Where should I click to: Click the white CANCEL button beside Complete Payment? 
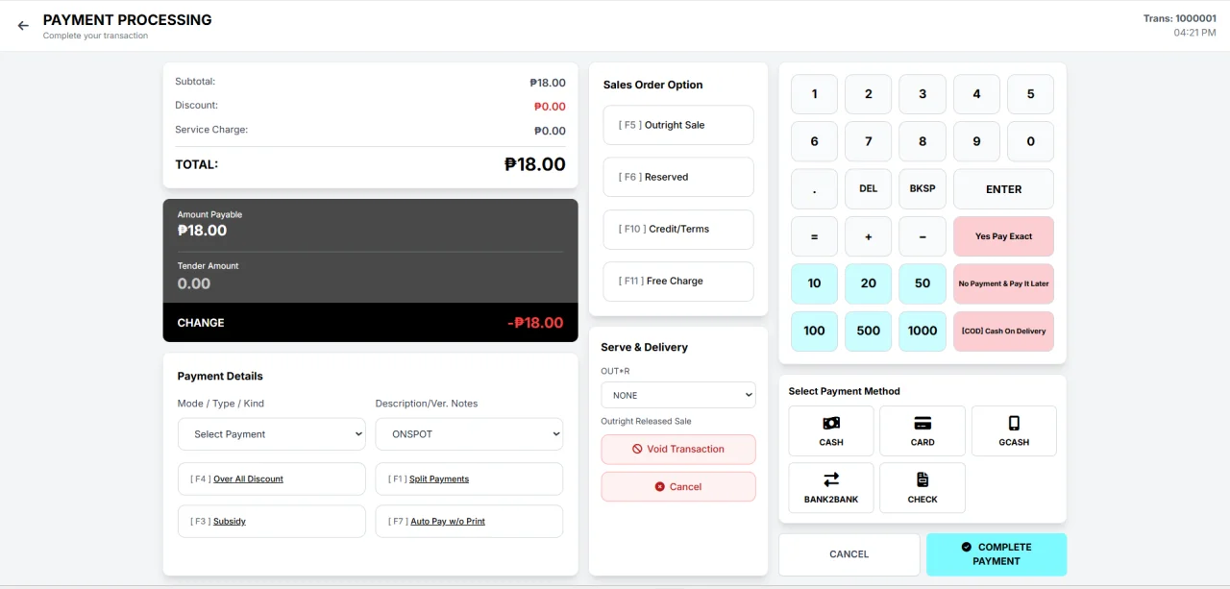[x=849, y=554]
